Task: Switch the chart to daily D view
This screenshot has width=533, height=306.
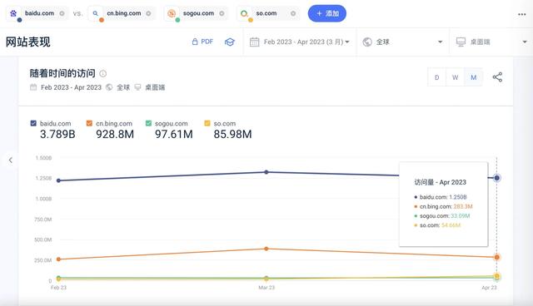Action: point(436,77)
